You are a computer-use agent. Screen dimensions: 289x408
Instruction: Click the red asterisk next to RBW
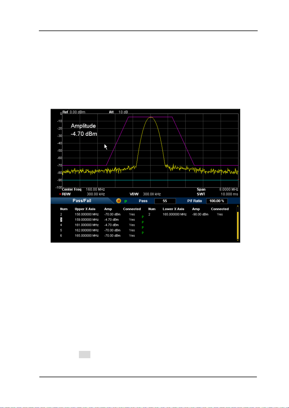click(x=60, y=194)
